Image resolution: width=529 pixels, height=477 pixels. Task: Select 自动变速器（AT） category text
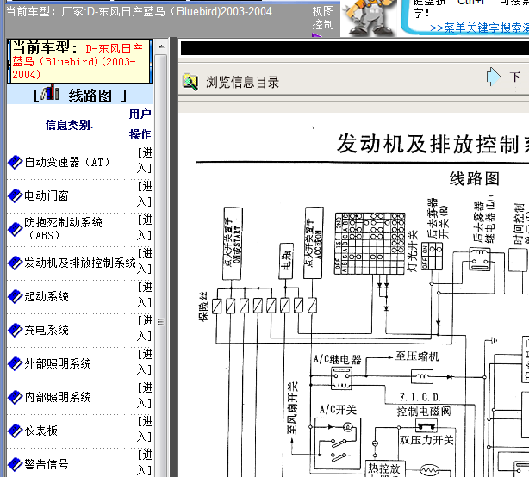(x=67, y=163)
